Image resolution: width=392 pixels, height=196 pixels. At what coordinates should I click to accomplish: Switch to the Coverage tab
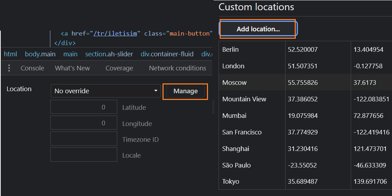(119, 68)
